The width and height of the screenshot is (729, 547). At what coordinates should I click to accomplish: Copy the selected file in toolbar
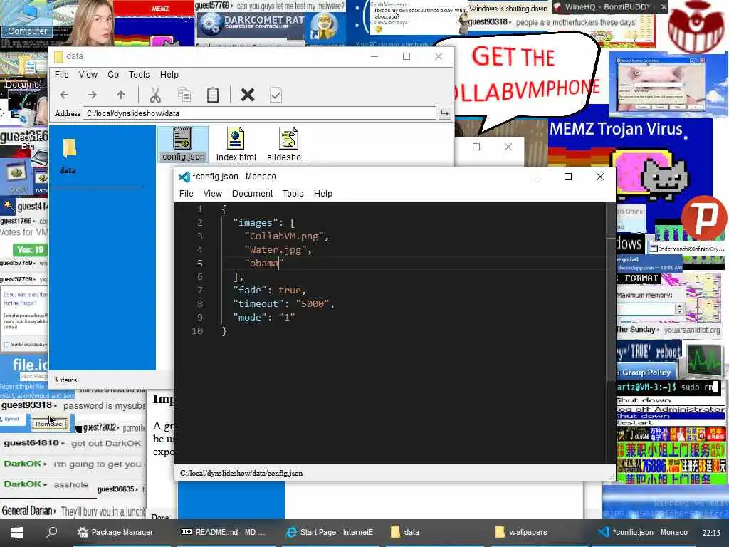pyautogui.click(x=184, y=95)
